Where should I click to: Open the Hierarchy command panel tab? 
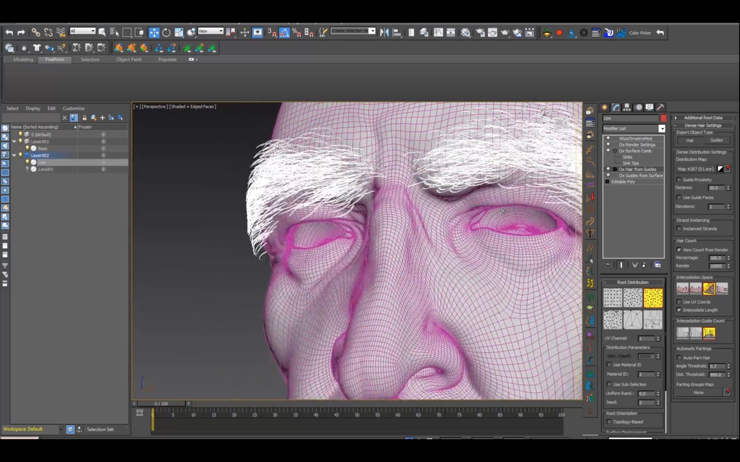tap(627, 107)
